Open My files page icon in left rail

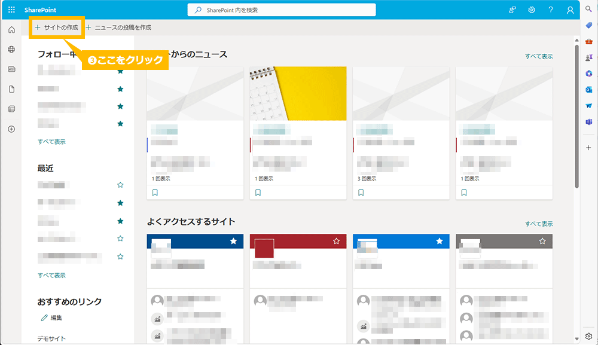[x=11, y=89]
